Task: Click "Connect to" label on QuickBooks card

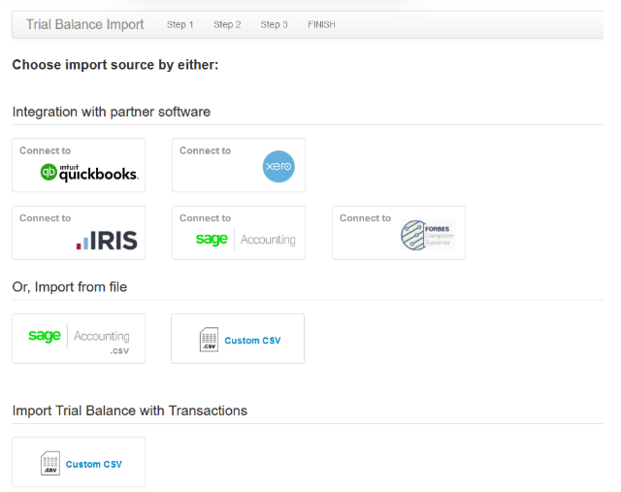Action: [x=45, y=150]
